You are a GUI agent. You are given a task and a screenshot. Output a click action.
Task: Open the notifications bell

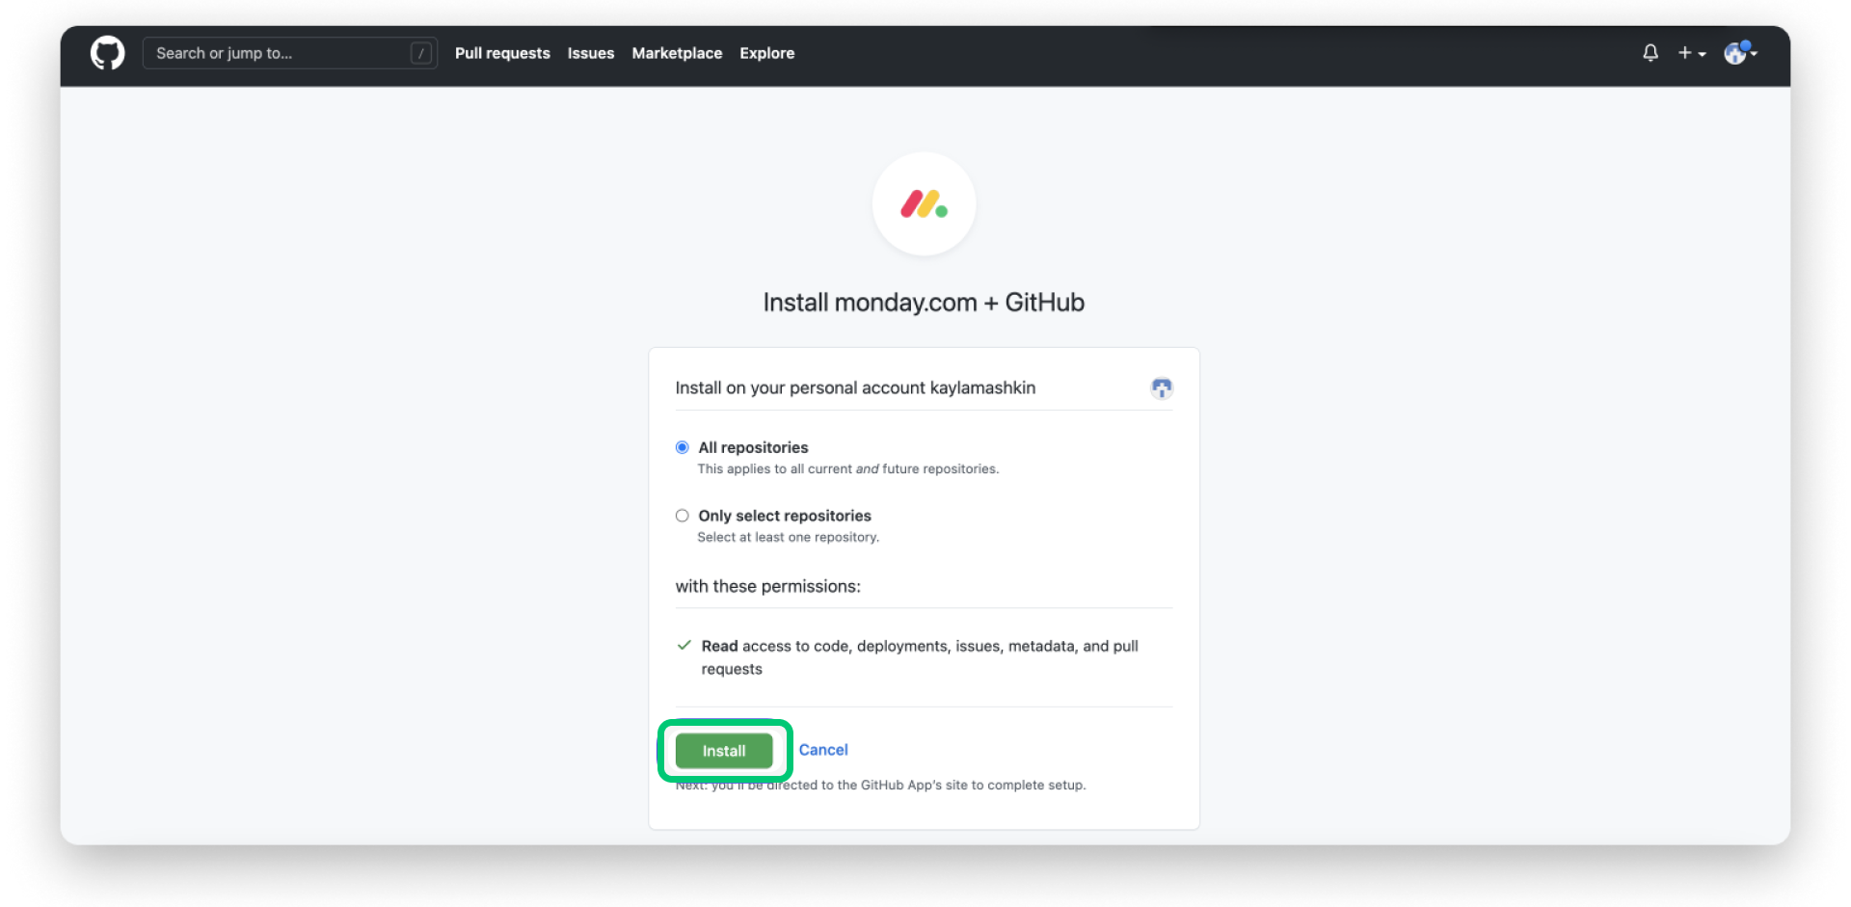coord(1650,53)
